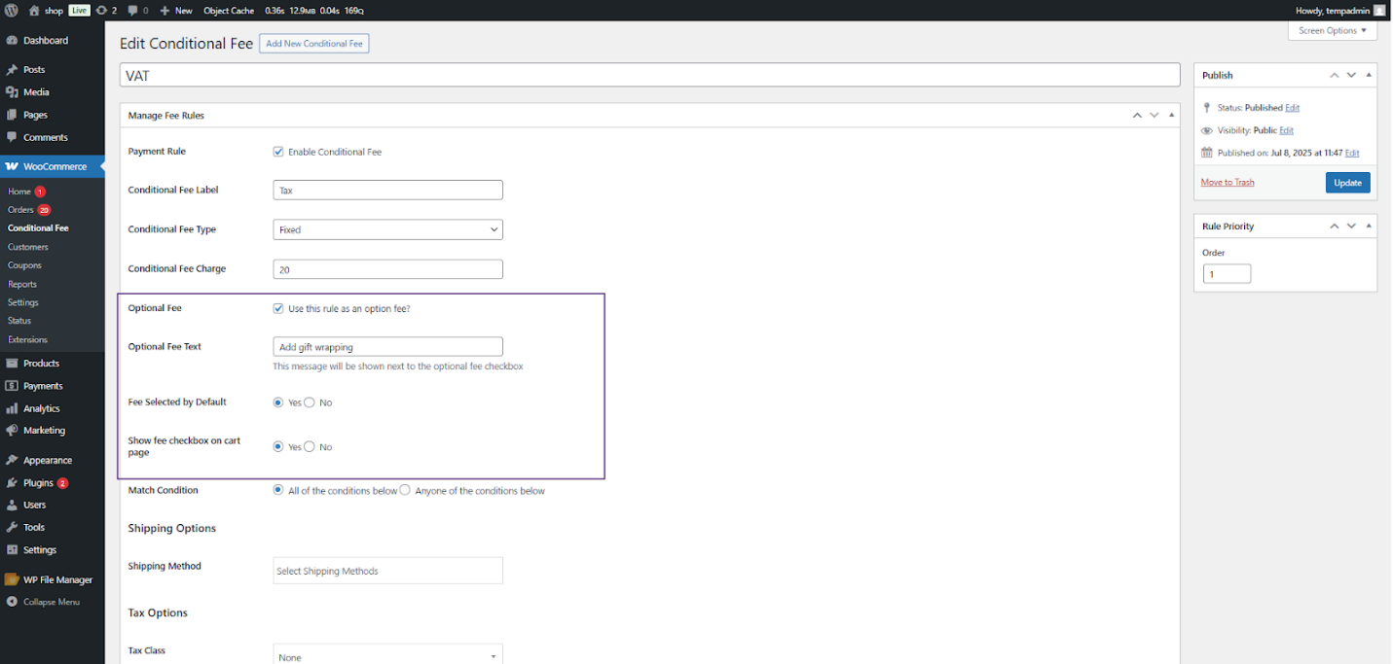Open the Screen Options panel

point(1332,31)
